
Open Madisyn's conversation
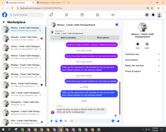(22, 66)
